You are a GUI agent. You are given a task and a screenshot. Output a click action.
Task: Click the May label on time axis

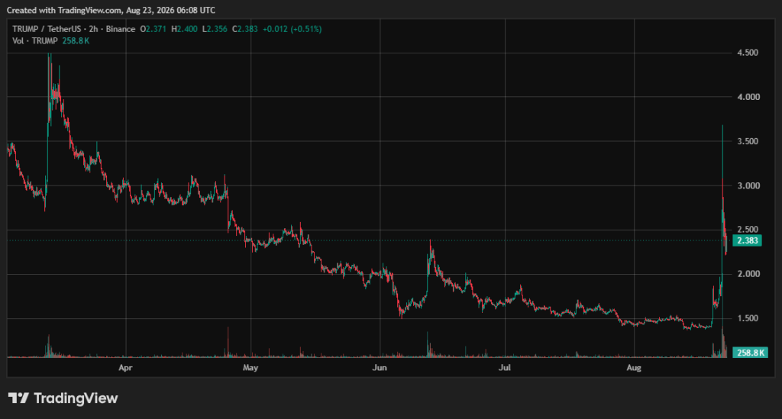pyautogui.click(x=250, y=368)
